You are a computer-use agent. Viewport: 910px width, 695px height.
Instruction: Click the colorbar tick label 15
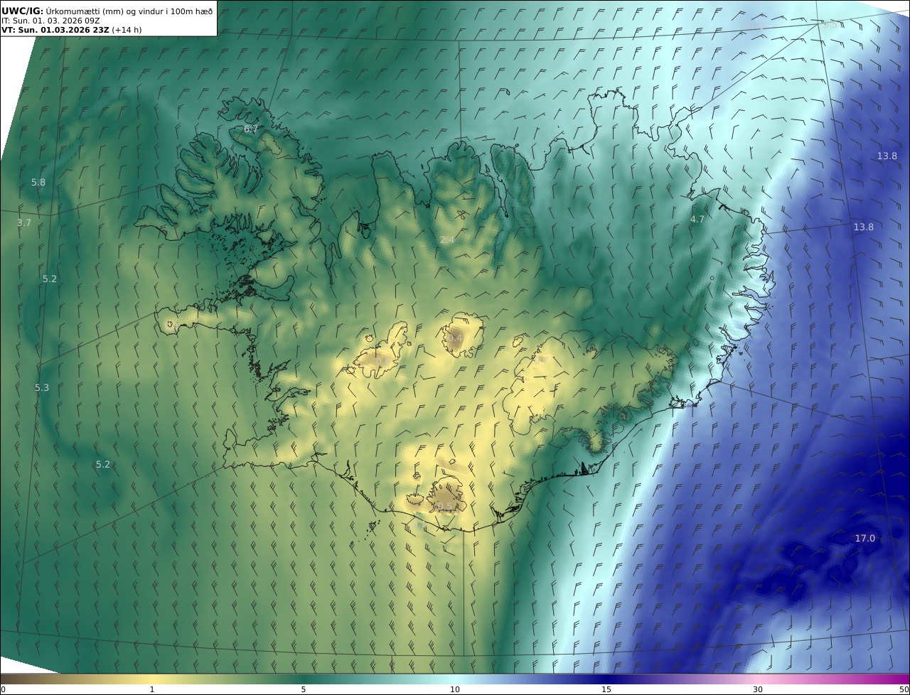[x=606, y=689]
